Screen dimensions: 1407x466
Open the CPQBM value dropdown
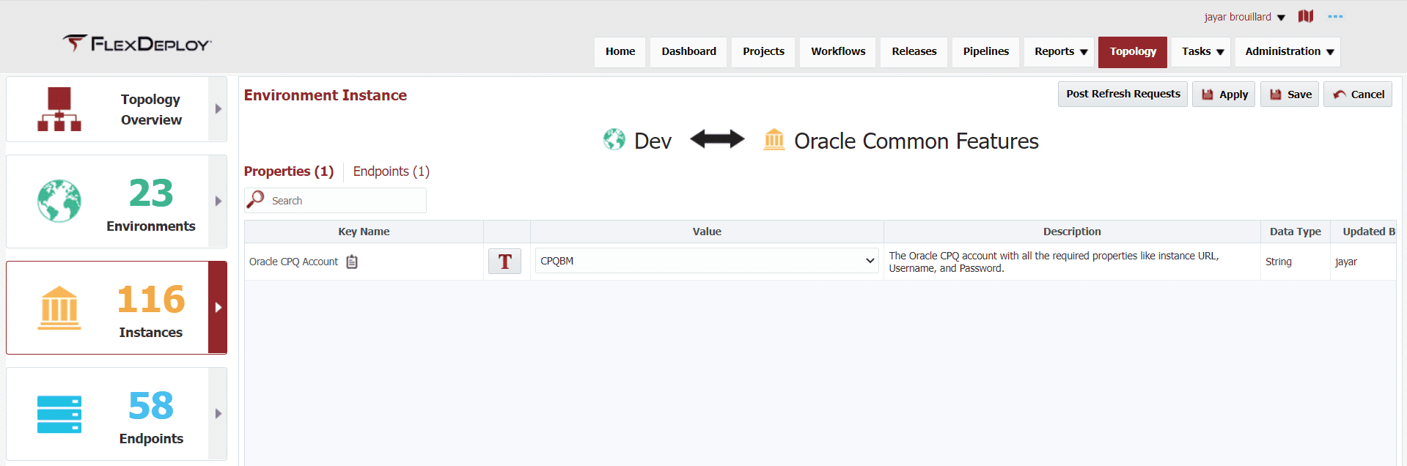click(x=707, y=261)
